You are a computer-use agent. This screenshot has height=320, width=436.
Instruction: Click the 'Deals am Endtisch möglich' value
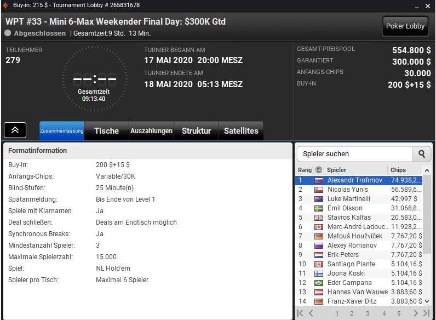[x=136, y=222]
